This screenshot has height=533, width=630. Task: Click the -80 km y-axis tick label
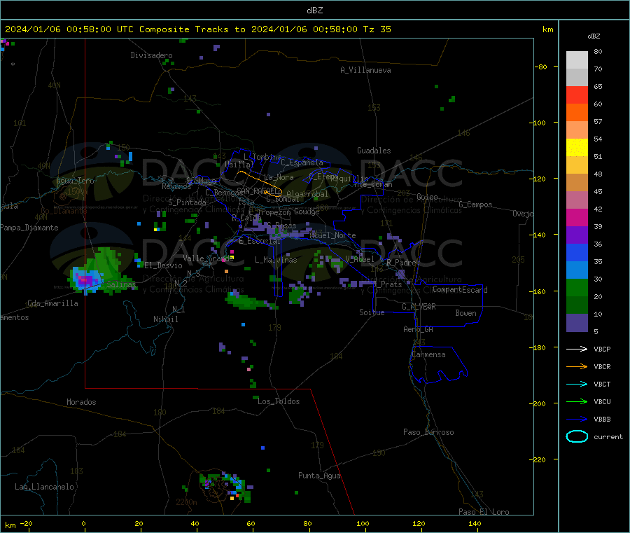point(541,67)
